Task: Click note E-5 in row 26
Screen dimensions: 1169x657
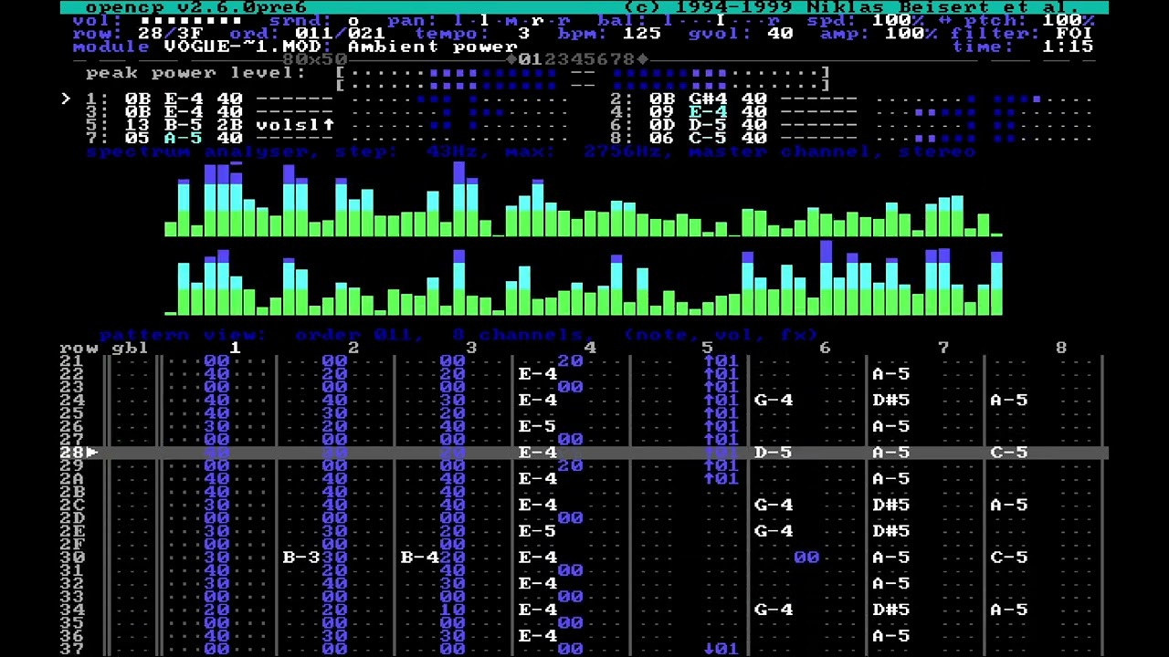Action: 538,426
